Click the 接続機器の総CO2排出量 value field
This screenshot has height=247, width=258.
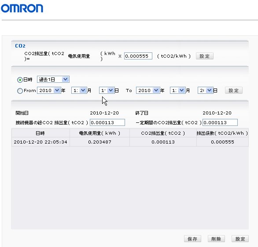107,122
